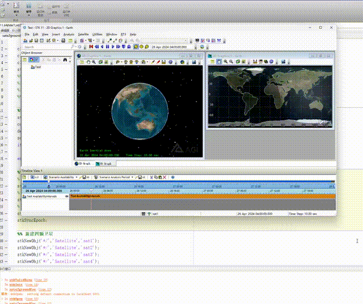
Task: Create a new scenario toolbar icon
Action: point(26,40)
